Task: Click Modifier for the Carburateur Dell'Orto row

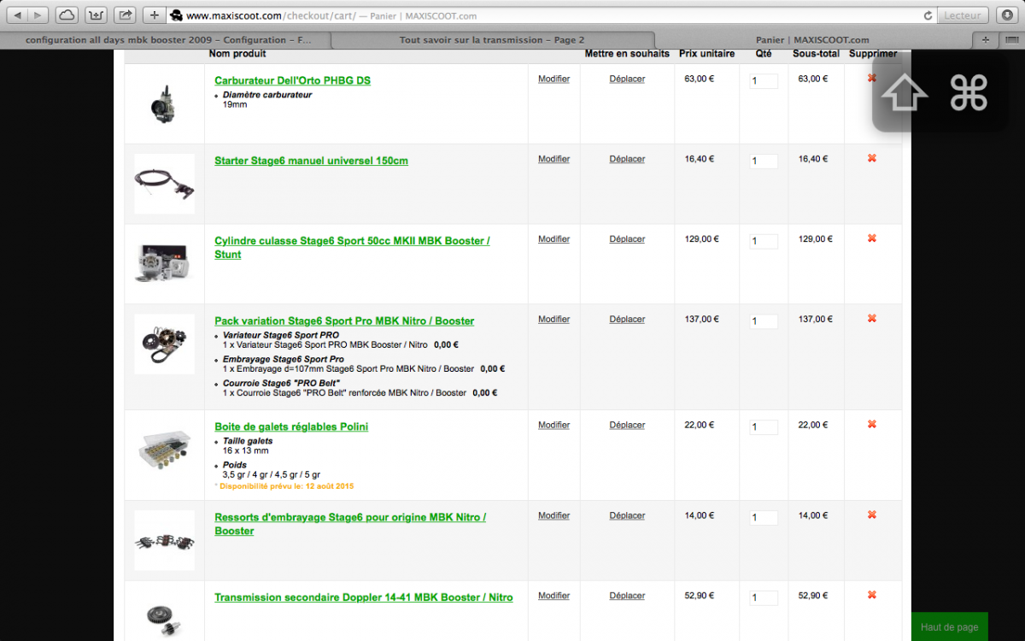Action: pos(553,79)
